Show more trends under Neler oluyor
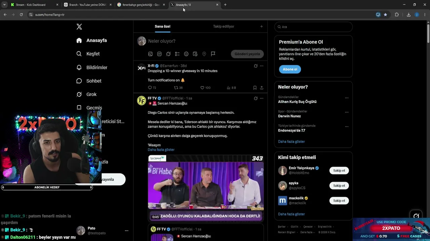 [291, 142]
